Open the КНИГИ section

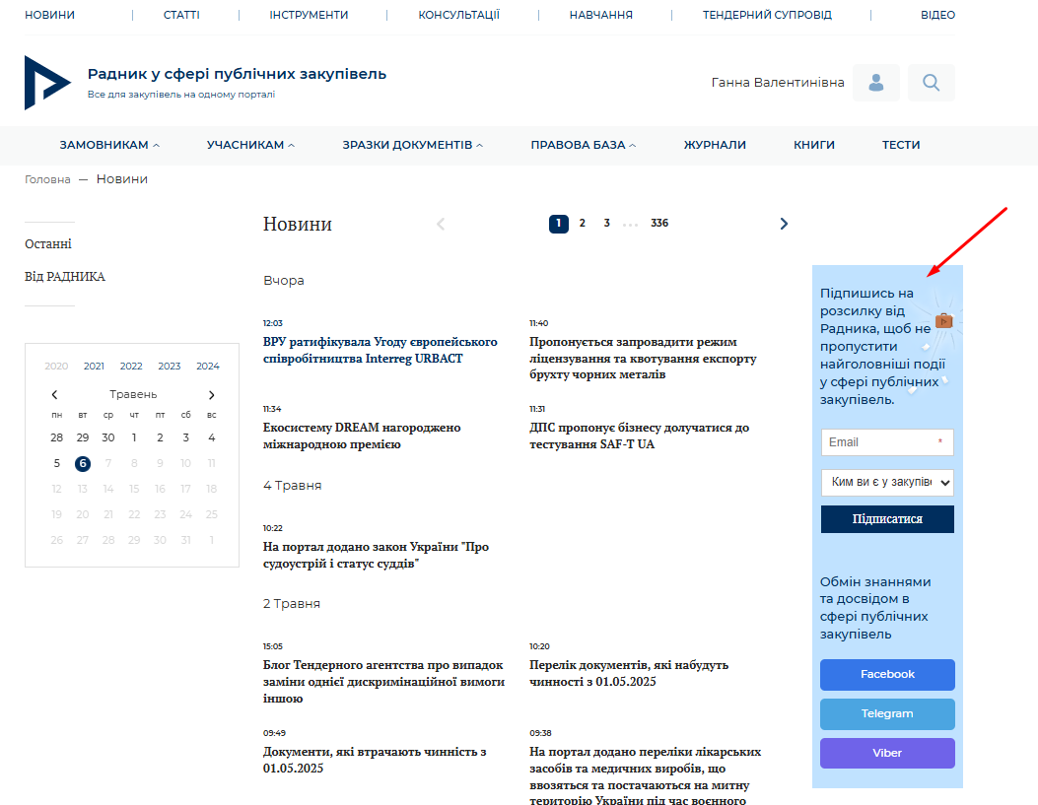coord(813,145)
